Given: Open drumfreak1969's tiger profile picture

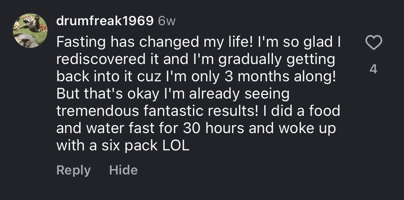Looking at the screenshot, I should [x=30, y=31].
